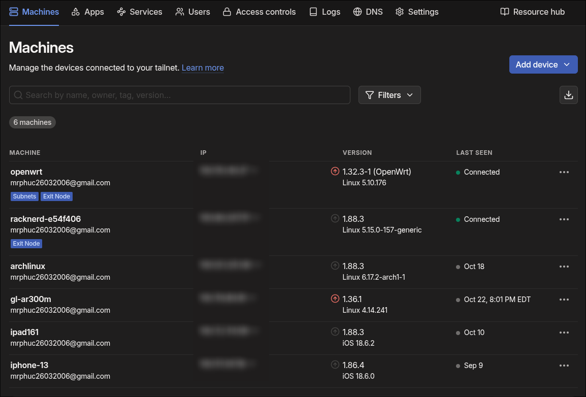586x397 pixels.
Task: Click the "Oct 18" last seen for archlinux
Action: (x=474, y=267)
